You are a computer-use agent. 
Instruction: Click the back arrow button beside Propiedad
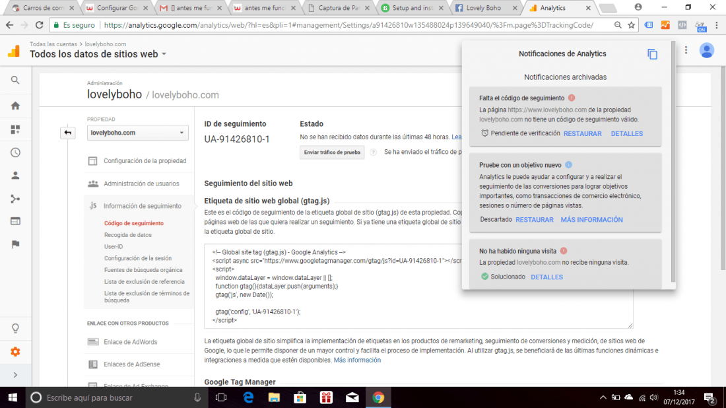pyautogui.click(x=67, y=133)
